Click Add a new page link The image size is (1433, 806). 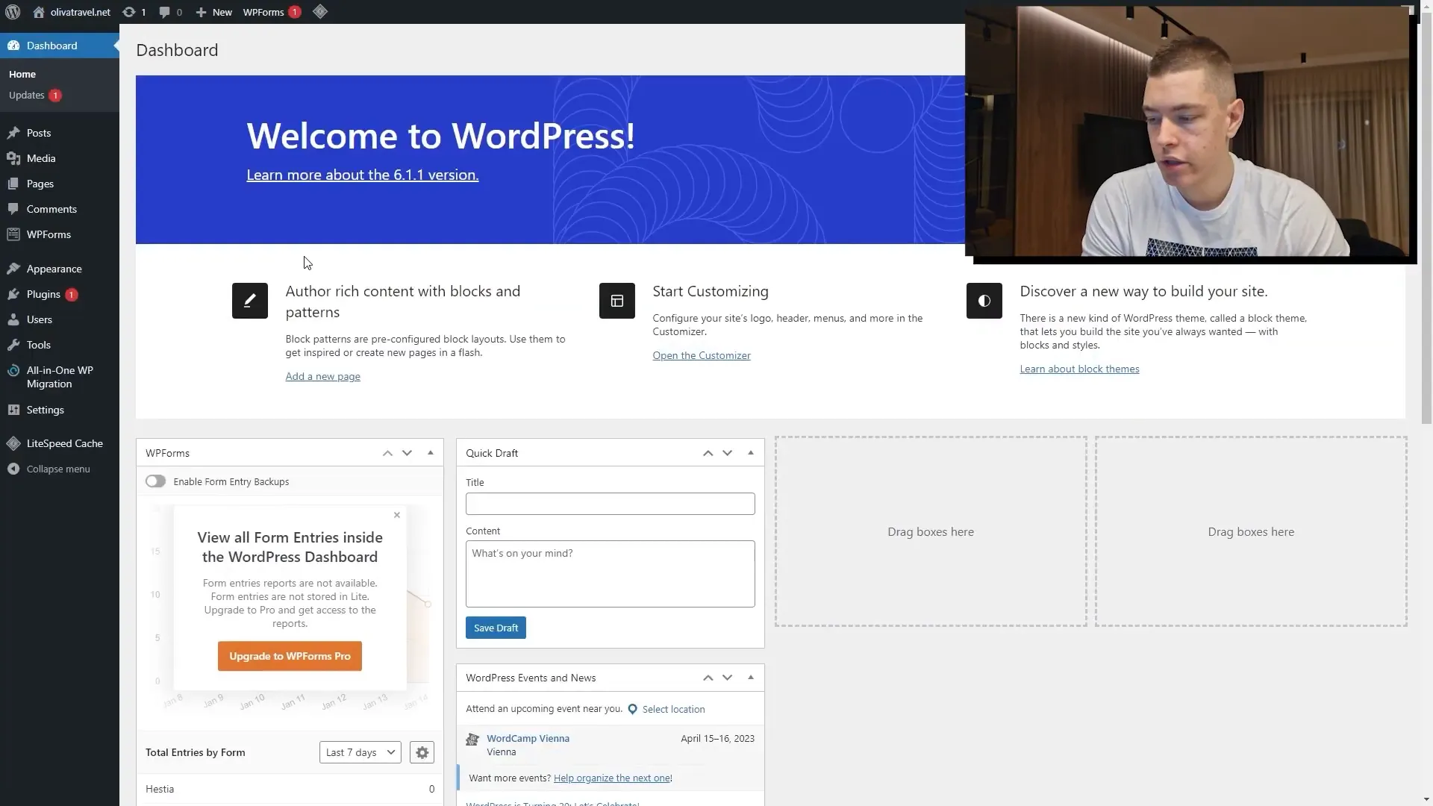tap(322, 376)
